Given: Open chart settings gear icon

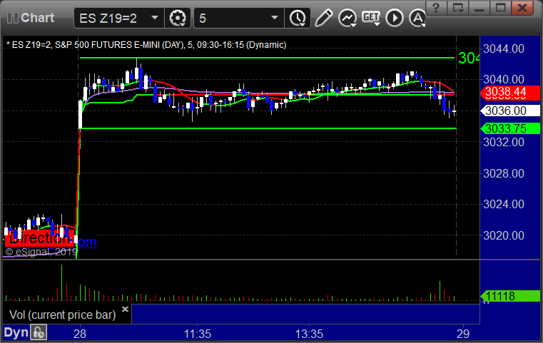Looking at the screenshot, I should coord(178,18).
